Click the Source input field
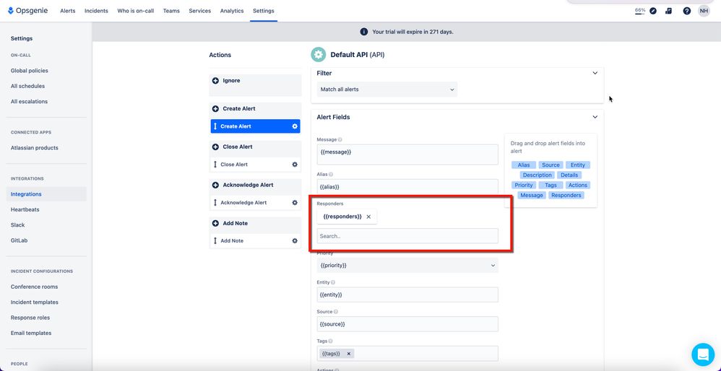This screenshot has width=721, height=371. [x=407, y=324]
